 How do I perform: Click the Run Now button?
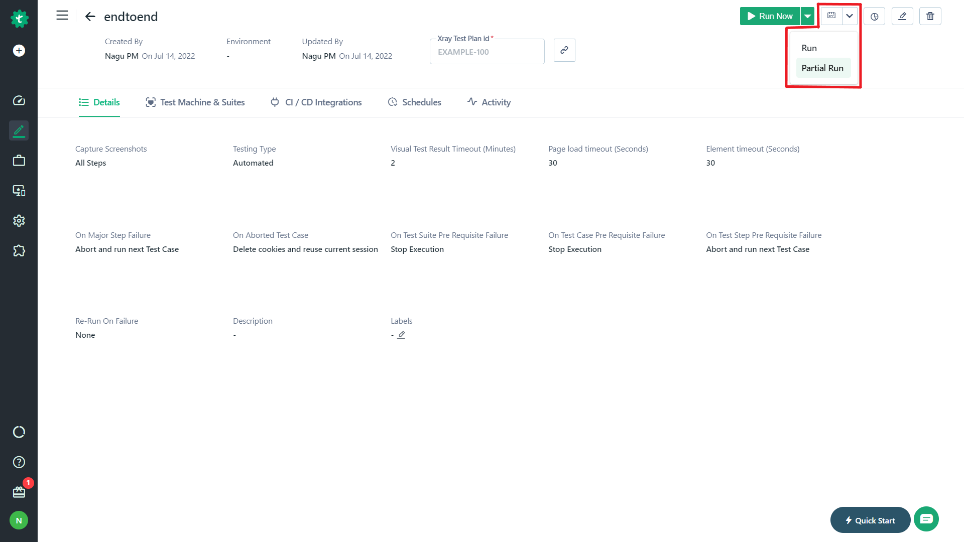(770, 16)
